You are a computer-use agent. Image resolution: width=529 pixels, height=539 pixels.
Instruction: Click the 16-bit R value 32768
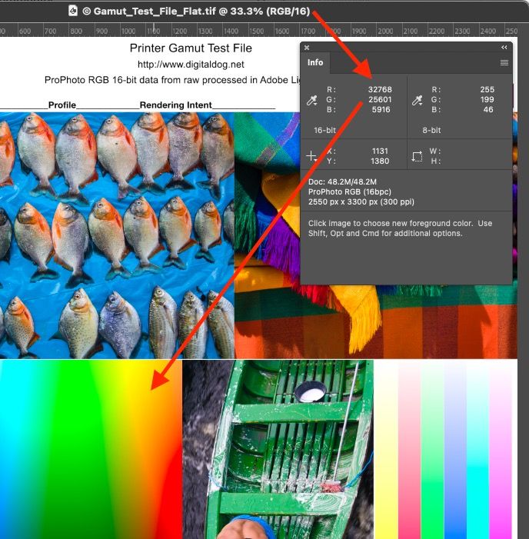pos(380,89)
